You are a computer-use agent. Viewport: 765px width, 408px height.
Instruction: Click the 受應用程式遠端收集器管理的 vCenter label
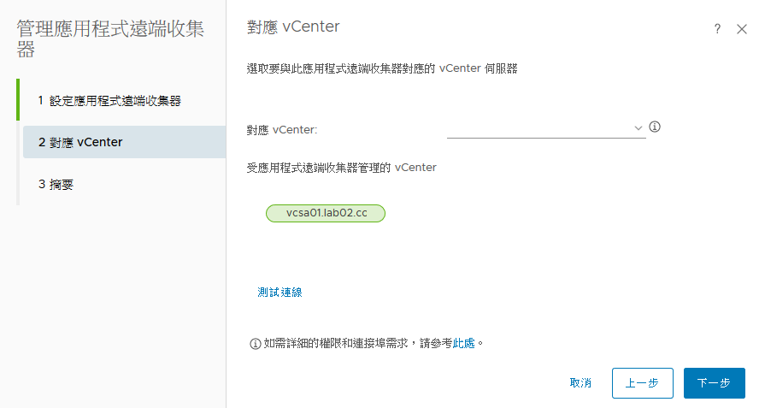coord(342,168)
